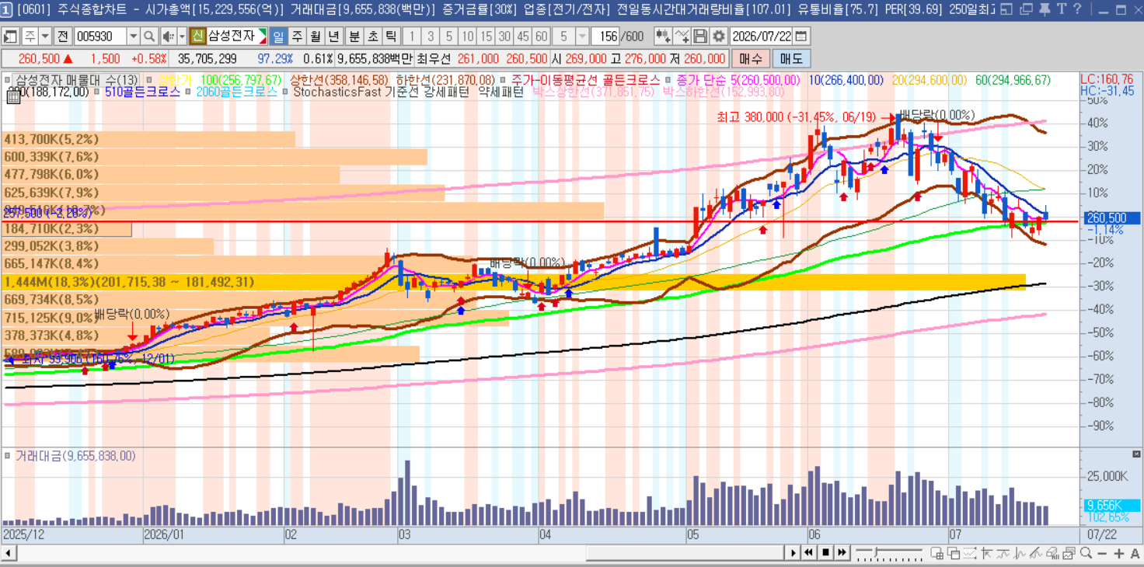Expand the speaker alert options dropdown
1144x567 pixels.
tap(182, 37)
